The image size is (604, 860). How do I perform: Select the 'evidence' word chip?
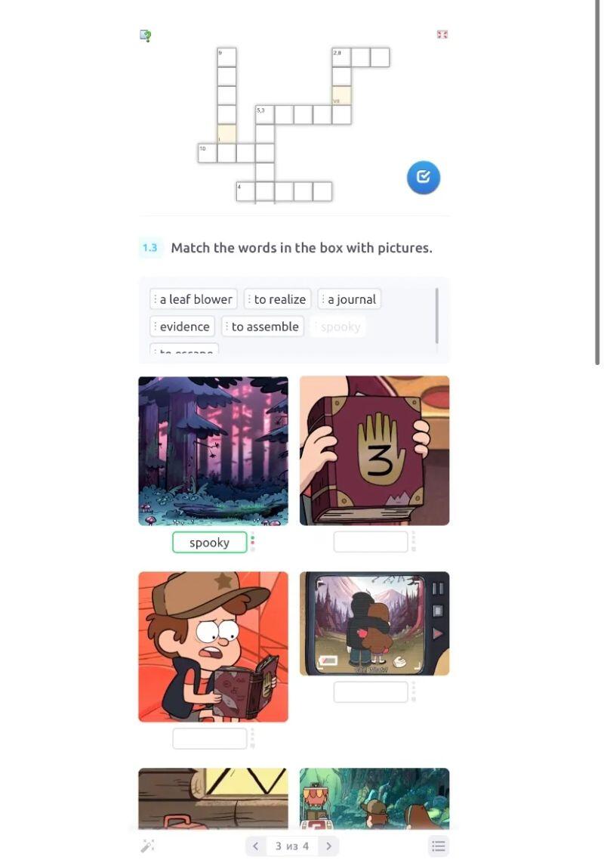182,326
